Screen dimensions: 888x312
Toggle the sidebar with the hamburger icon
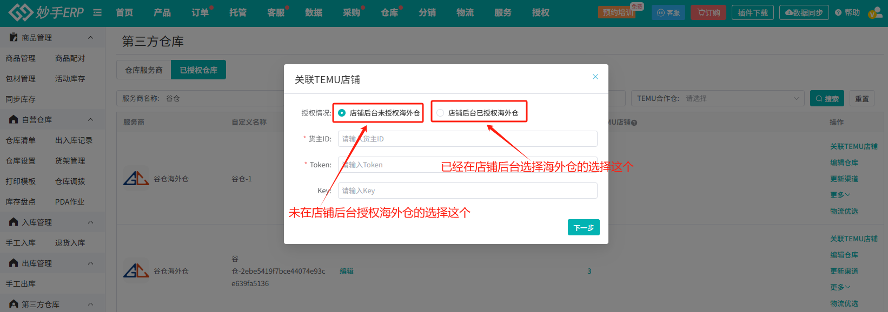pos(97,12)
